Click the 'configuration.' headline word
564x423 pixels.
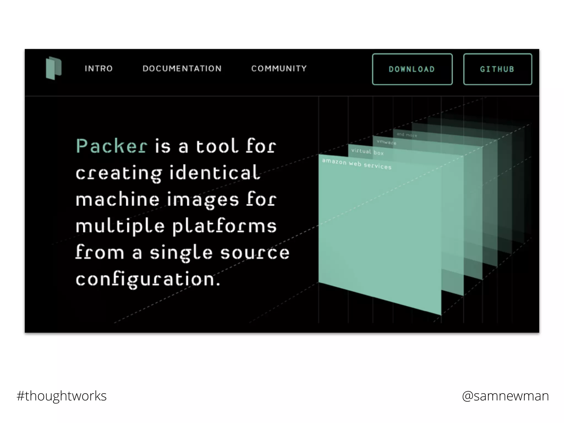tap(148, 280)
